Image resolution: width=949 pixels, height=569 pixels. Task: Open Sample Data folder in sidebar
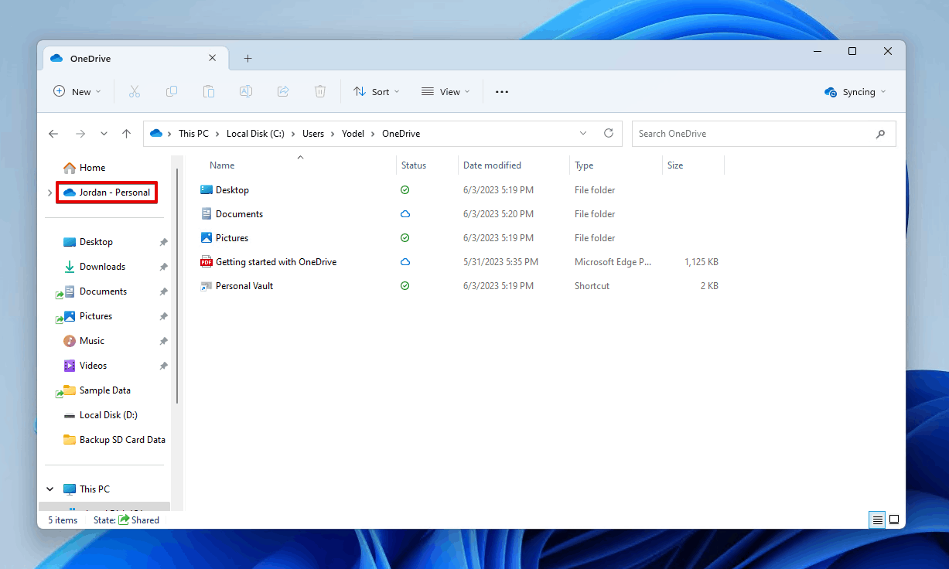tap(104, 390)
